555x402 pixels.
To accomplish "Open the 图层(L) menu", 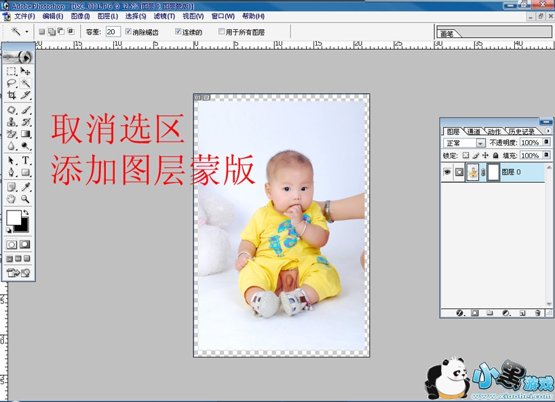I will [108, 16].
